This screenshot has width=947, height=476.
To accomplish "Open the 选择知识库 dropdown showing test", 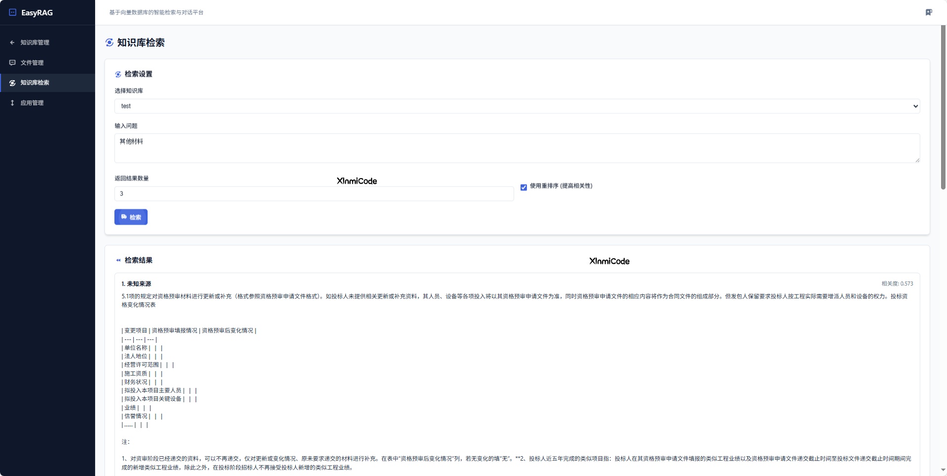I will pos(517,106).
